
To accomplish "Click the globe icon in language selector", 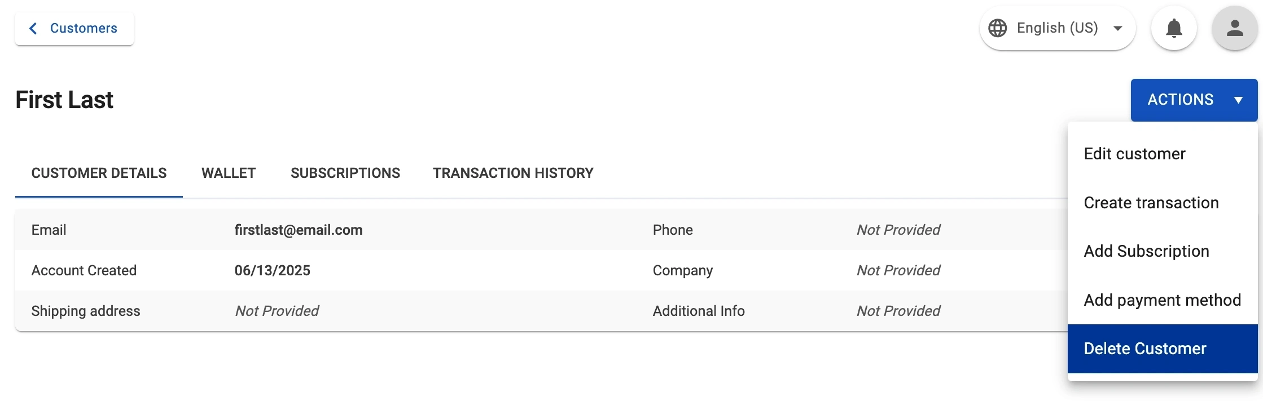I will click(x=998, y=28).
